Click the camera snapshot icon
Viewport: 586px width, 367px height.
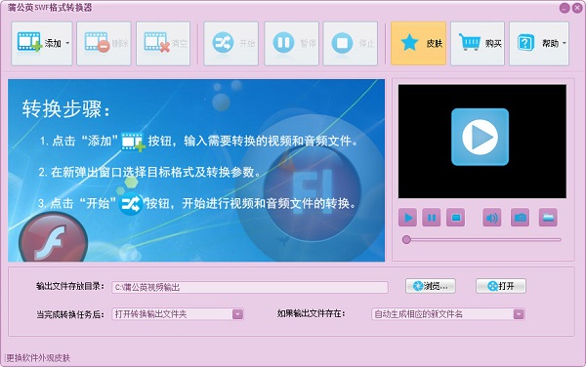pyautogui.click(x=520, y=218)
